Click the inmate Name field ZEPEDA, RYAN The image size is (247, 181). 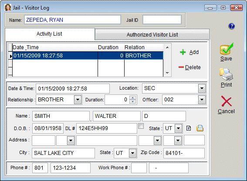pyautogui.click(x=72, y=20)
